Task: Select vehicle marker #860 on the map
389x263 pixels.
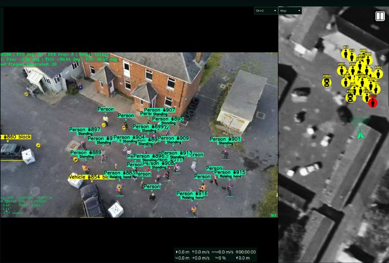Action: point(327,82)
